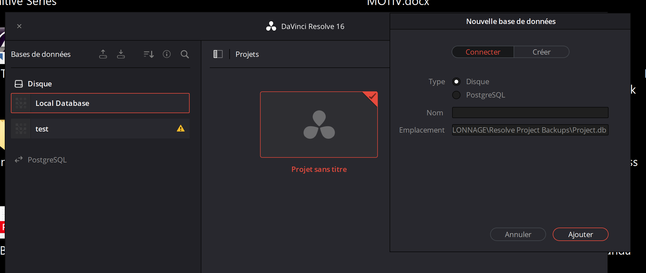Viewport: 646px width, 273px height.
Task: Toggle the database sidebar panel icon
Action: [x=218, y=54]
